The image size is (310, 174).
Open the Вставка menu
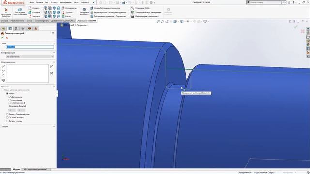point(54,2)
